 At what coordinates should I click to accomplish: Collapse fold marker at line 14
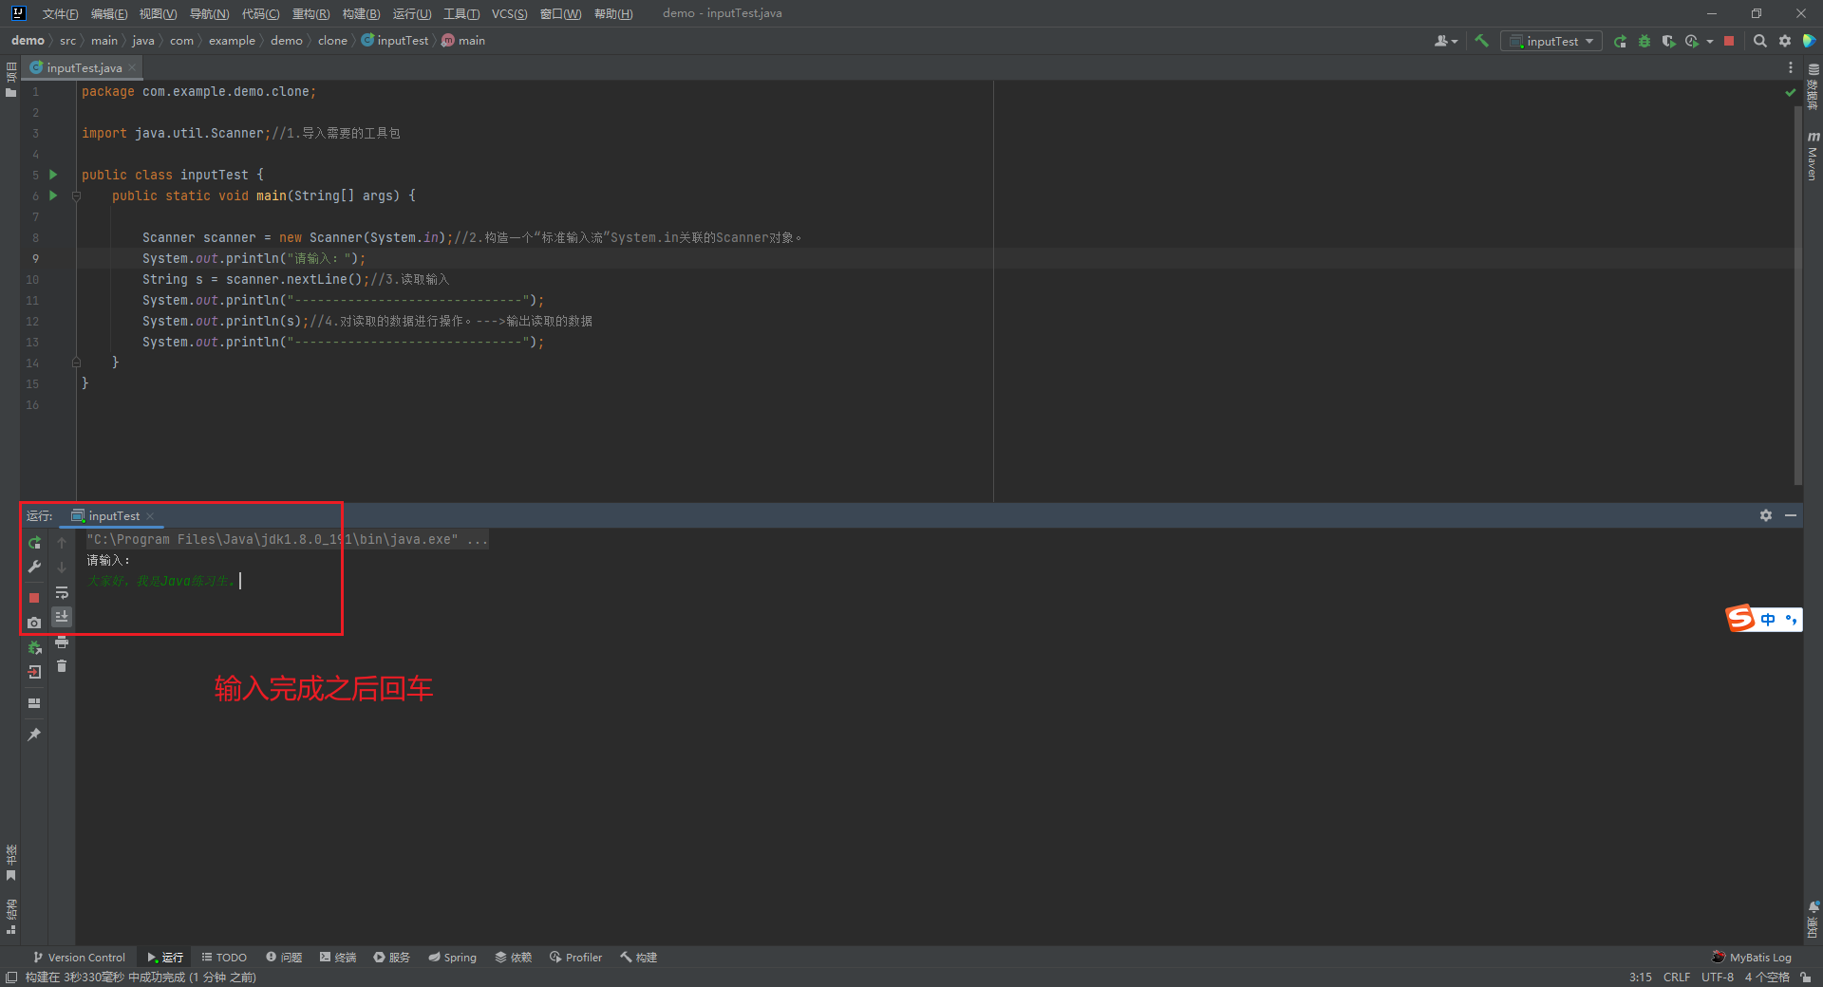[x=77, y=363]
